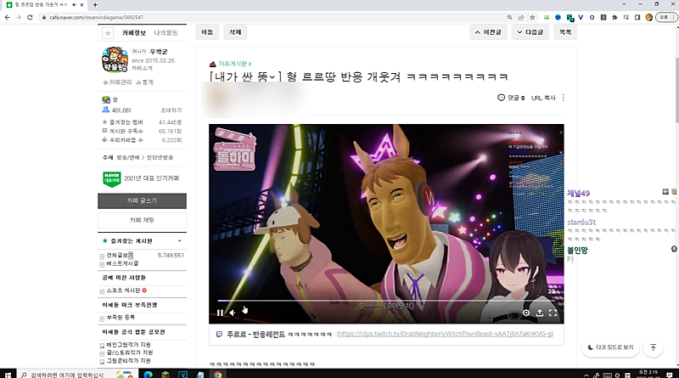
Task: Open the 이동 (move post) button
Action: coord(207,32)
